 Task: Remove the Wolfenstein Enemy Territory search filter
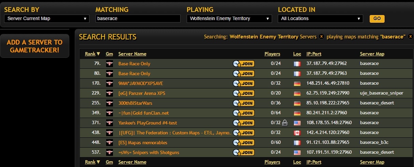point(321,37)
